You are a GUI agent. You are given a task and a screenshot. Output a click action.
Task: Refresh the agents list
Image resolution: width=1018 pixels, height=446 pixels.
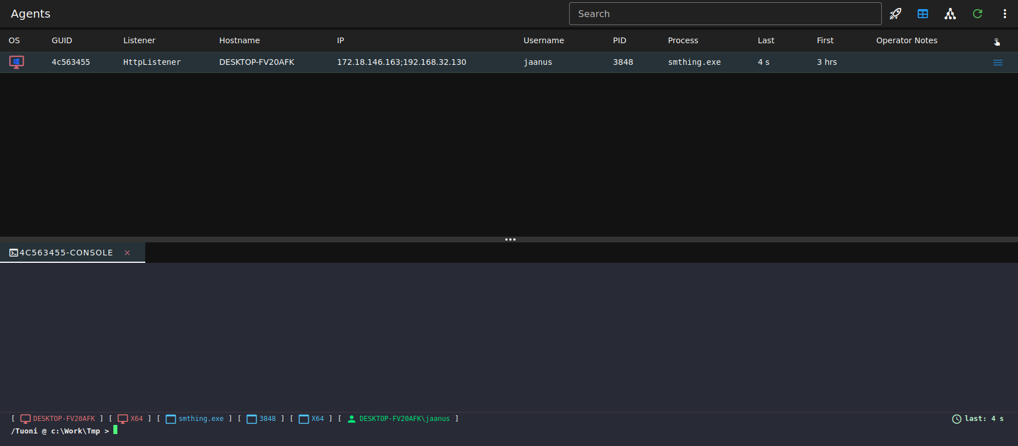tap(978, 14)
